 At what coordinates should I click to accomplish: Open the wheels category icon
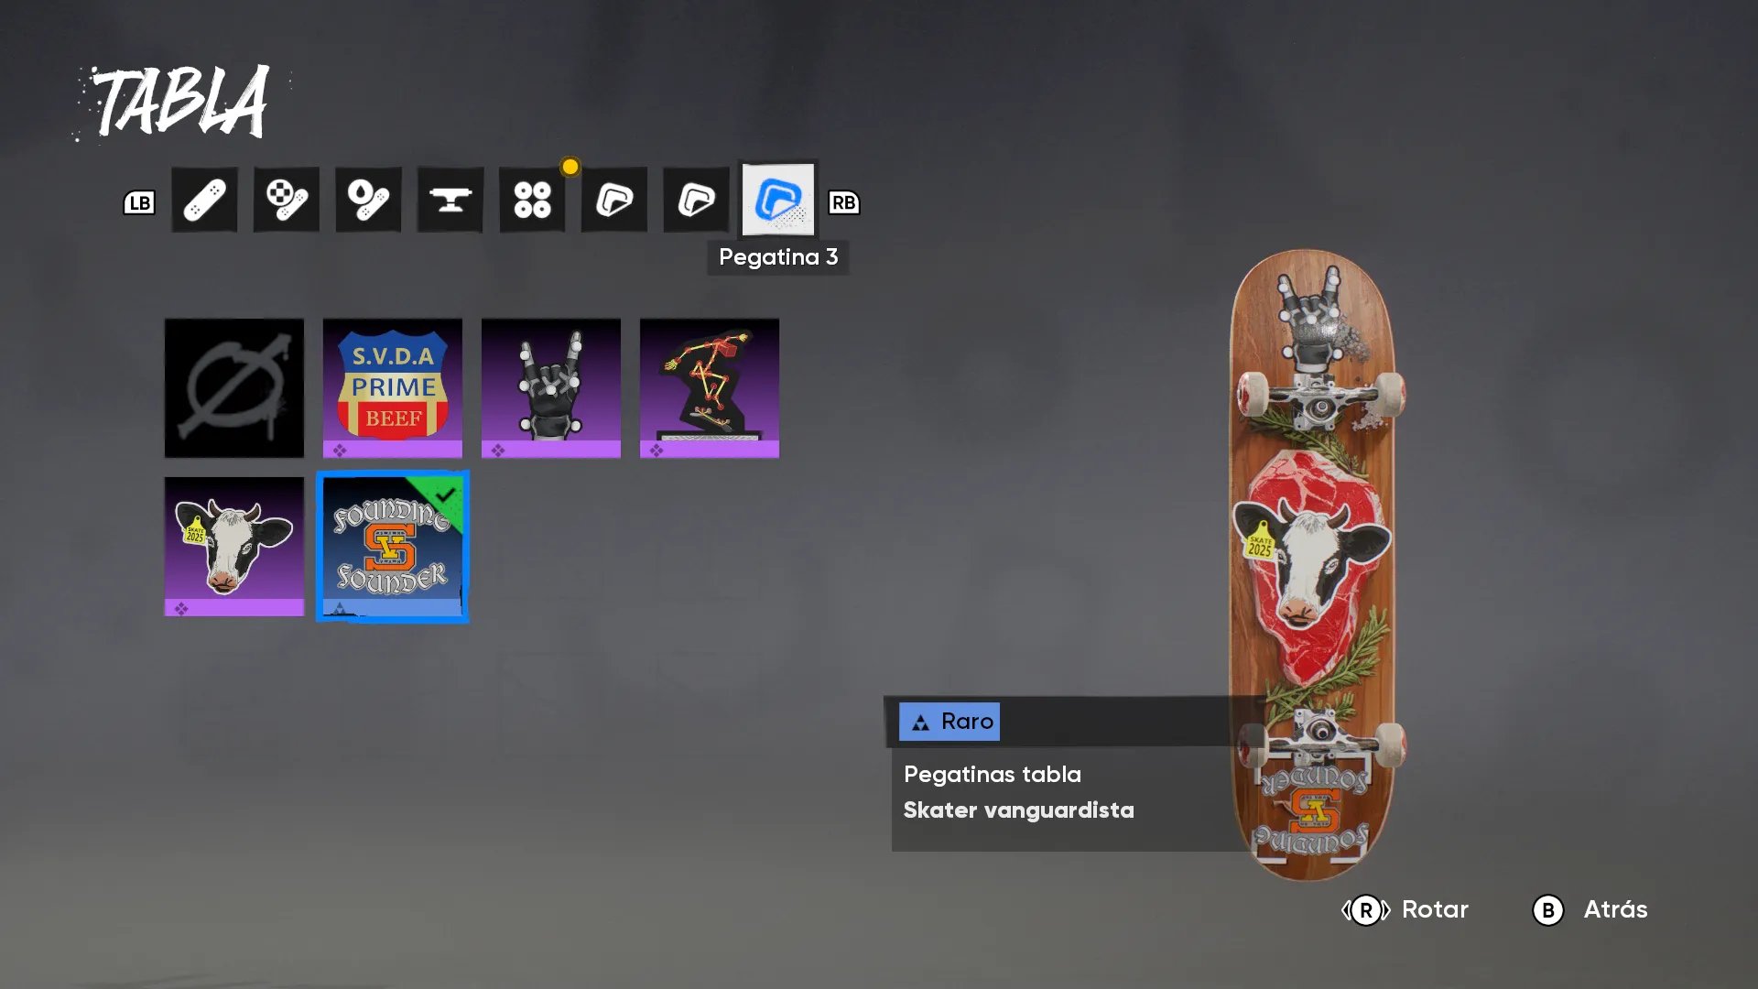tap(532, 200)
